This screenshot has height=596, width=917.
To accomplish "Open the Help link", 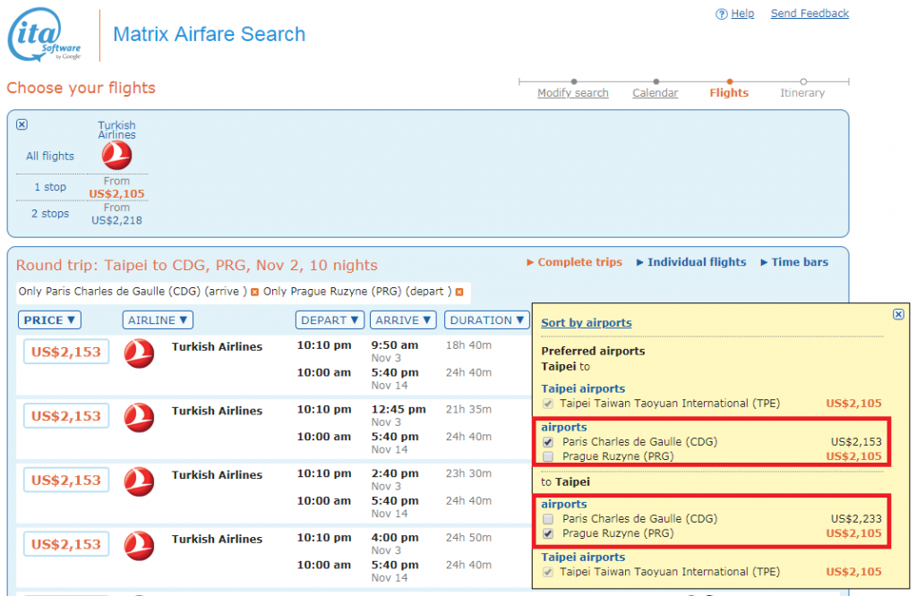I will point(742,13).
